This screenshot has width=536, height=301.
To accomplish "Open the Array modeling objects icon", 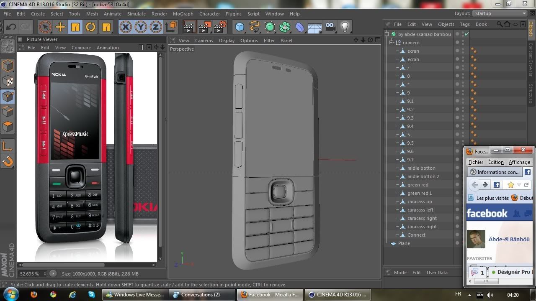I will tap(285, 27).
